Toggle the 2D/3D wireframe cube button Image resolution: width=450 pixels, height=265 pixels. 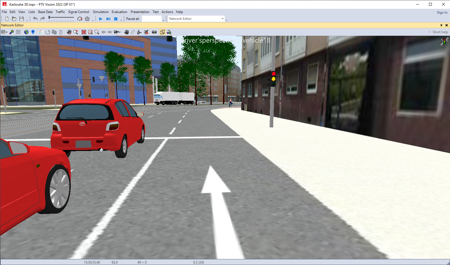click(162, 32)
